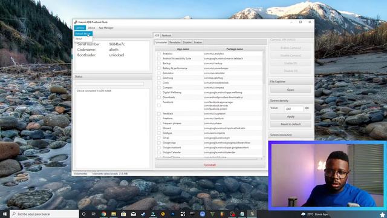387x218 pixels.
Task: Open the Device menu
Action: click(x=91, y=28)
